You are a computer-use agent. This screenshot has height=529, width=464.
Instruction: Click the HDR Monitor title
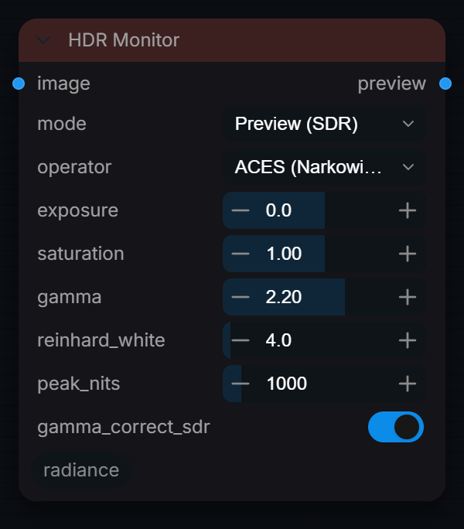(124, 40)
